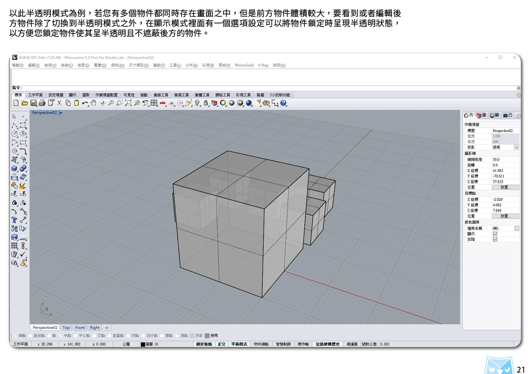Viewport: 530px width, 374px height.
Task: Toggle 平面模式 planar mode in status bar
Action: pyautogui.click(x=239, y=344)
